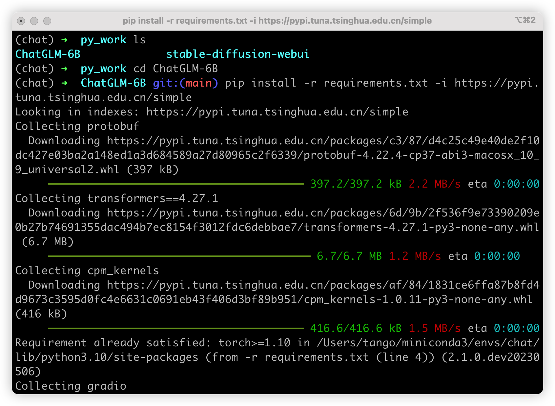Click the 1.2 MB/s download speed
Viewport: 555px width, 406px height.
point(415,256)
